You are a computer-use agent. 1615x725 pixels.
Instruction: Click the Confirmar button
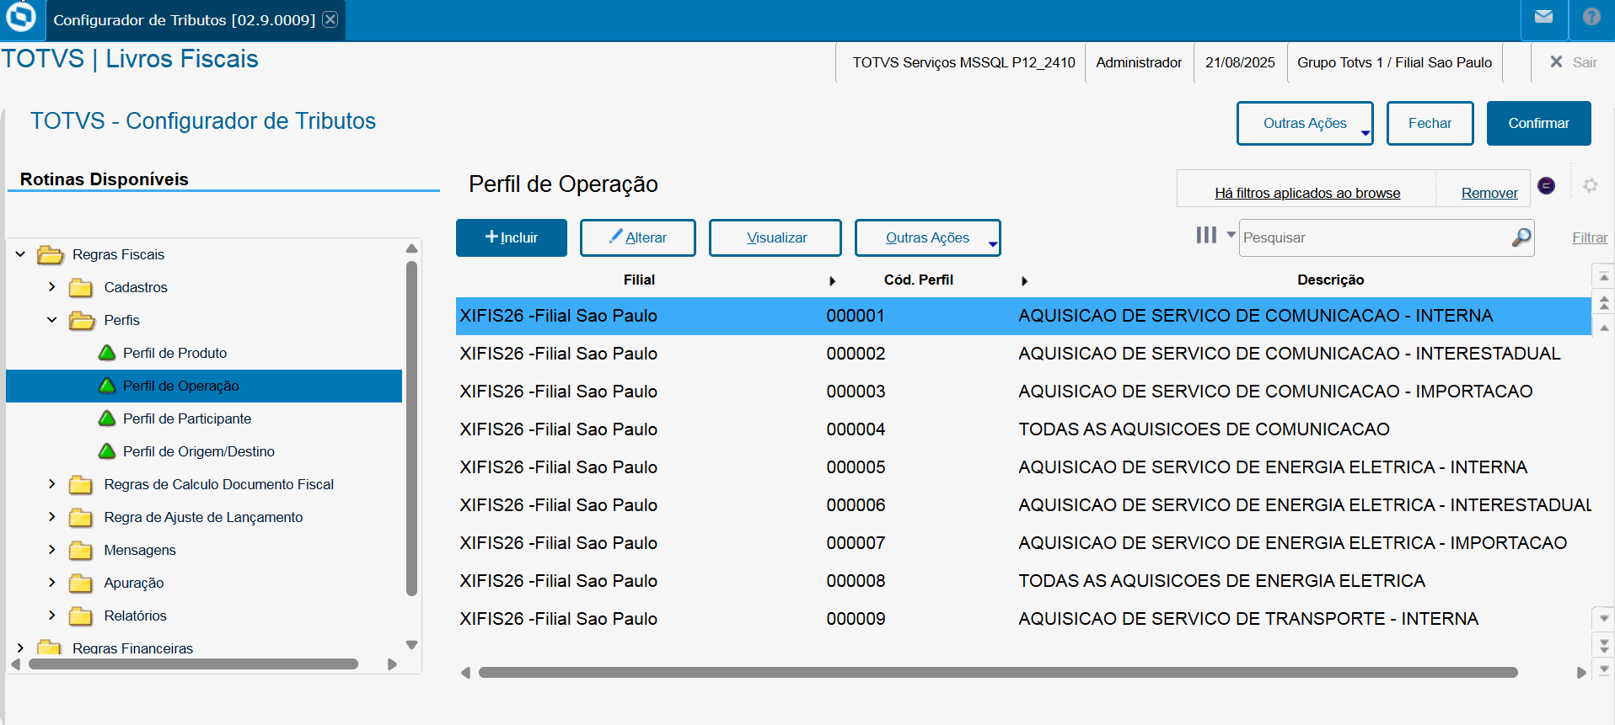tap(1539, 123)
